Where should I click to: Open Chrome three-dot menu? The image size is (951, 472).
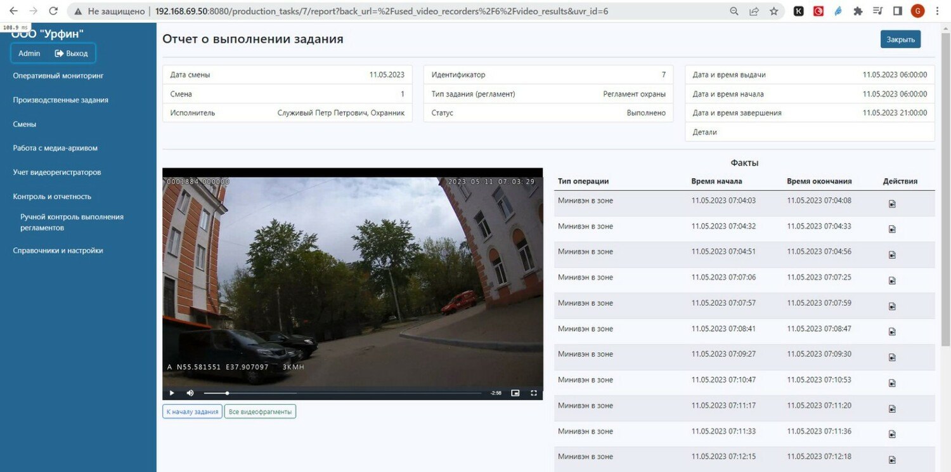[x=937, y=11]
